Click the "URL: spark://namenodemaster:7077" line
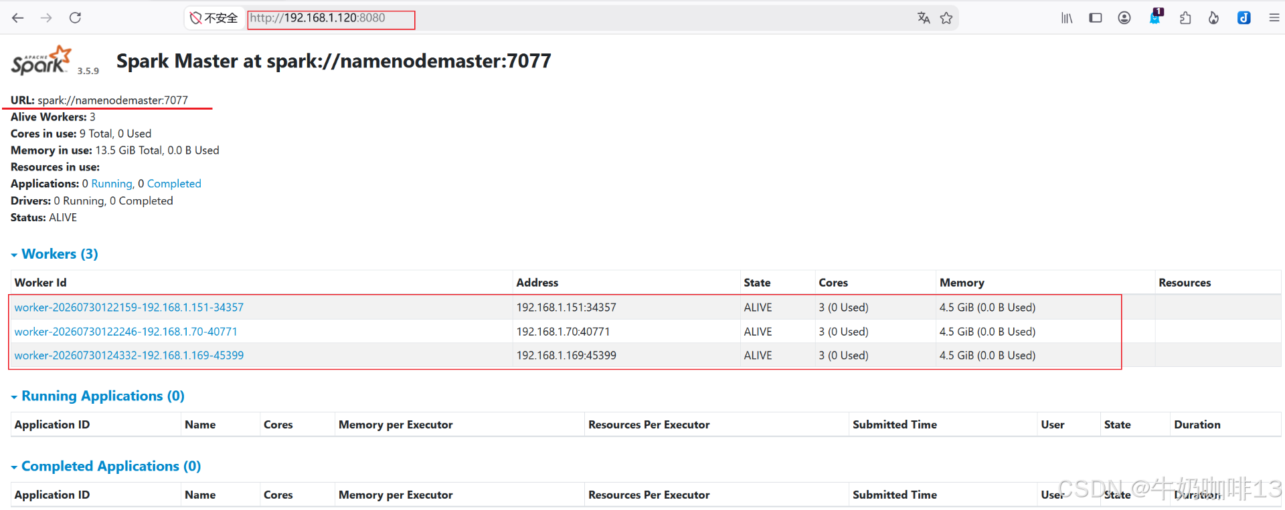The width and height of the screenshot is (1285, 510). point(99,100)
